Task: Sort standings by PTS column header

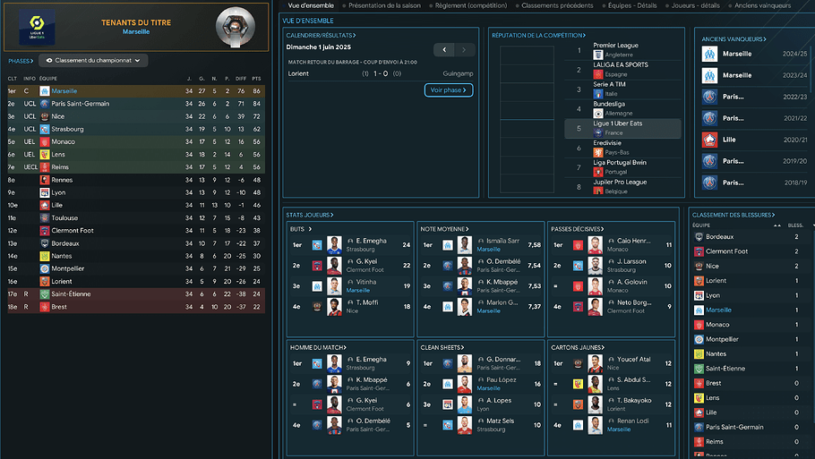Action: click(256, 79)
